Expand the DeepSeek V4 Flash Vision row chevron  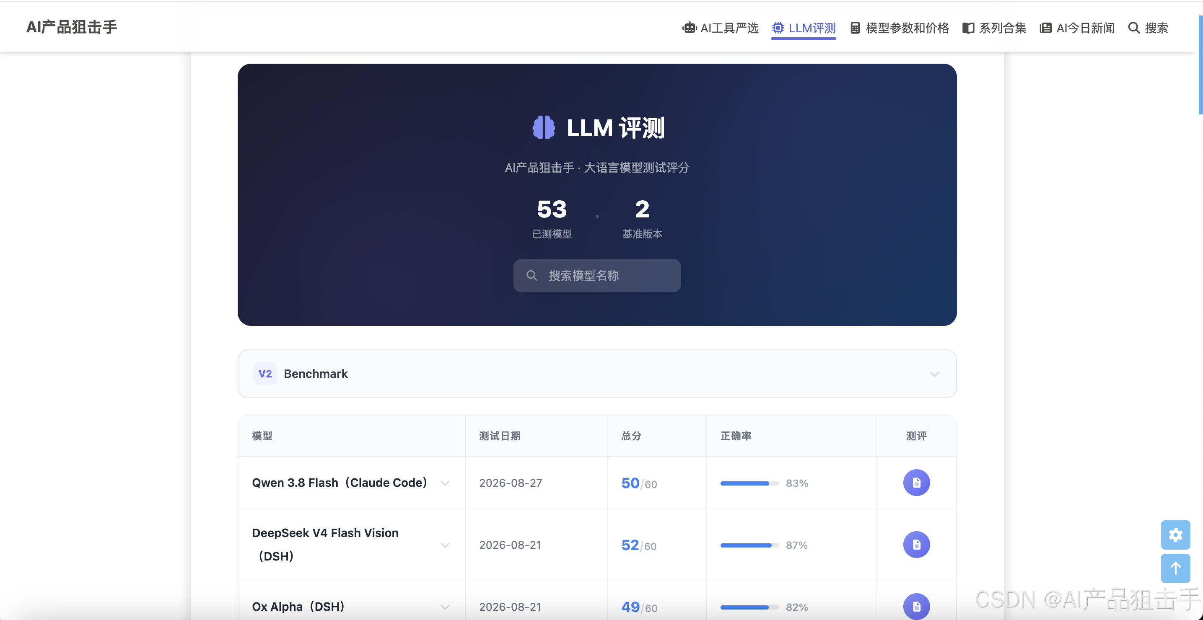click(x=445, y=545)
